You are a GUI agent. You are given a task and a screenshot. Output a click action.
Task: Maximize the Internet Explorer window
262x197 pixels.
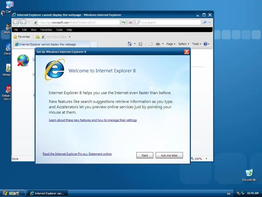pos(204,15)
